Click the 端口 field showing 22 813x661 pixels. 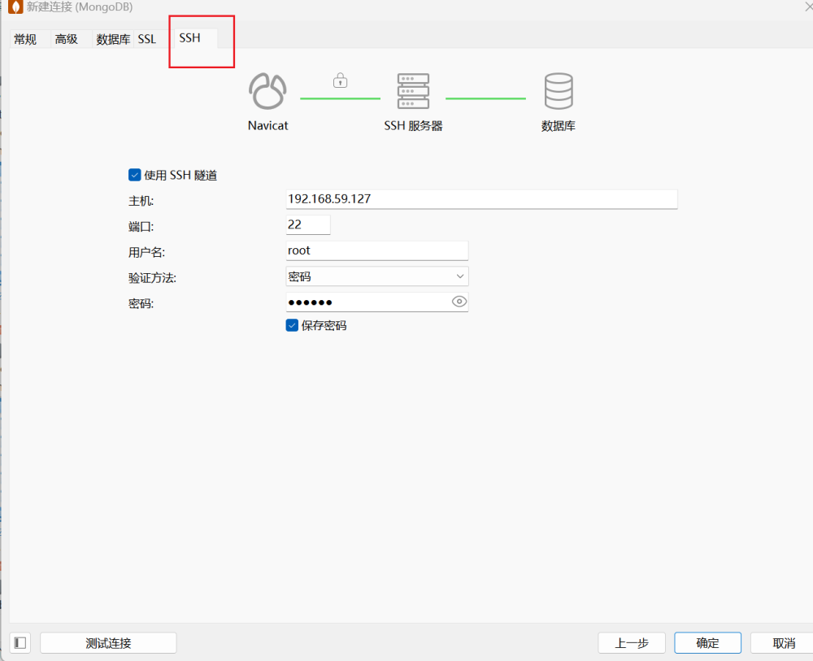[308, 224]
